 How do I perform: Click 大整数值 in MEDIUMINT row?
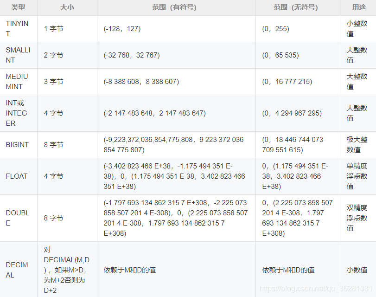357,81
